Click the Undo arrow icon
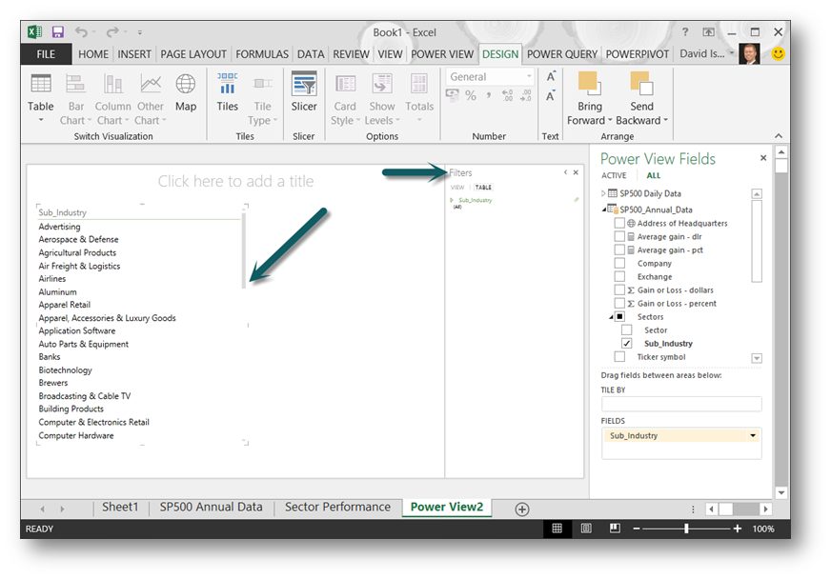Screen dimensions: 831x579 81,32
